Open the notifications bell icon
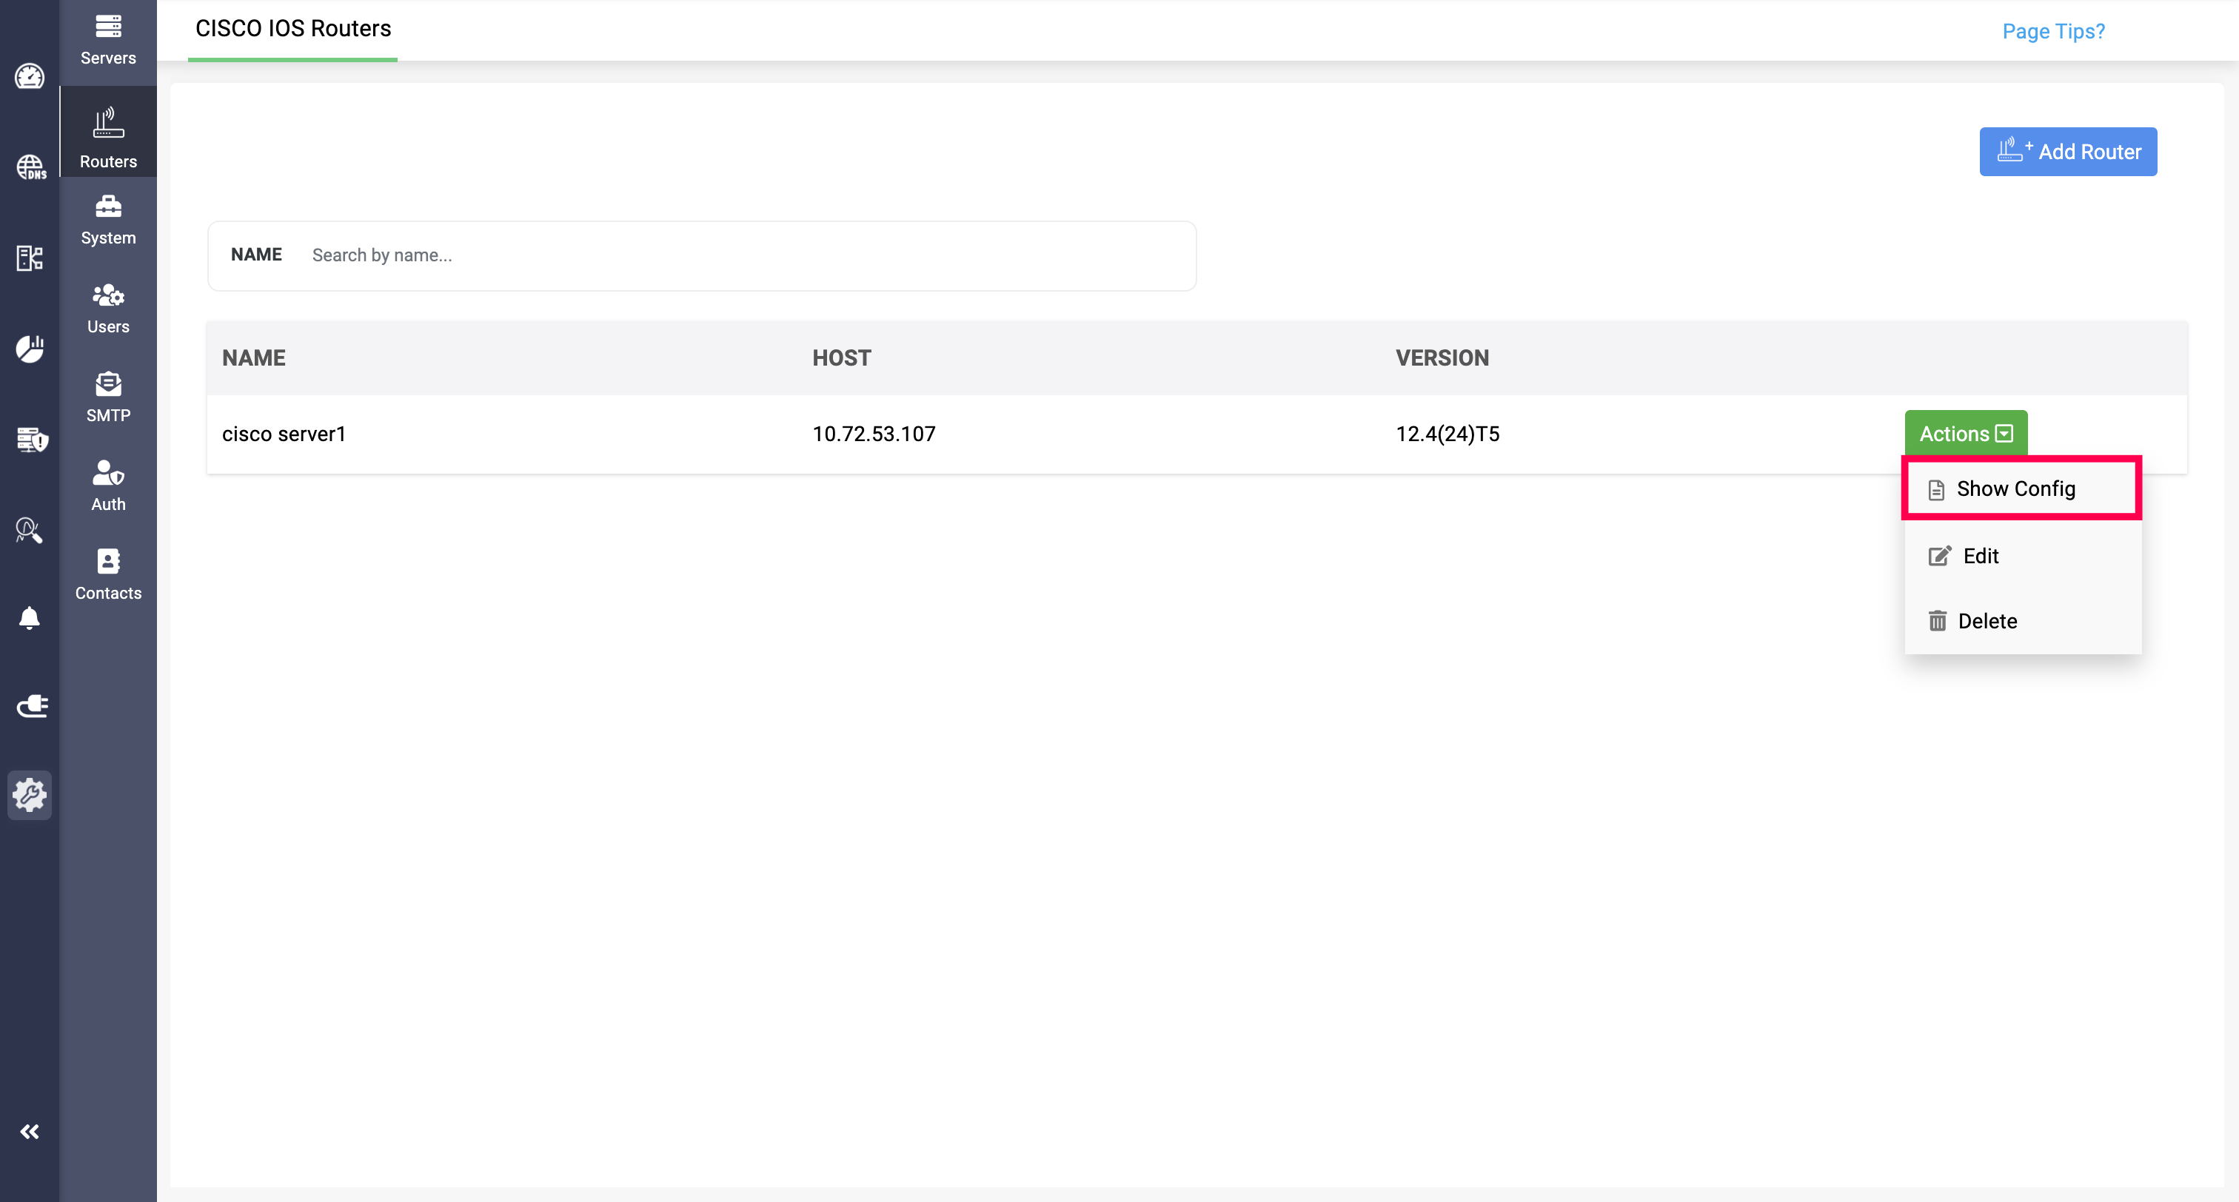Image resolution: width=2239 pixels, height=1202 pixels. (30, 617)
